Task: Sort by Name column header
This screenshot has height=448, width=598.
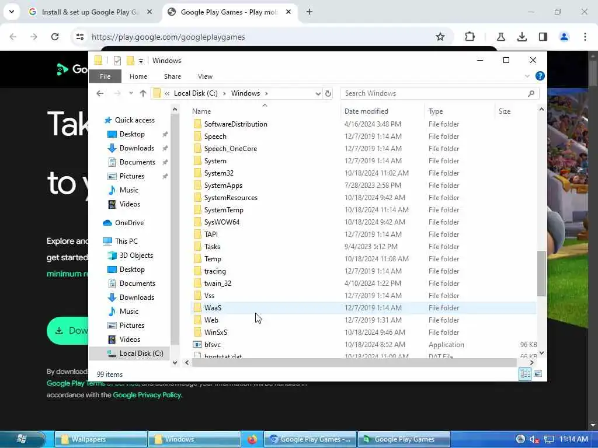Action: [x=201, y=111]
